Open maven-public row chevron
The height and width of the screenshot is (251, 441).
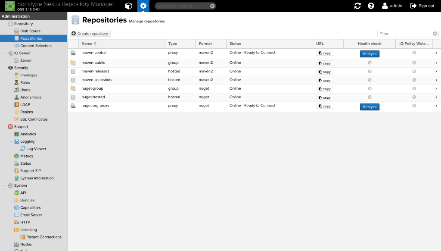(436, 63)
